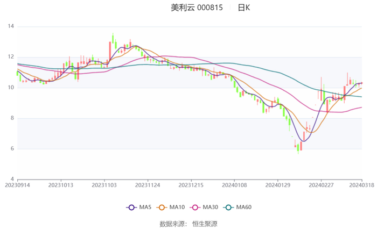Screen dimensions: 377x229
Task: Click the 20240318 end date label
Action: pos(362,184)
